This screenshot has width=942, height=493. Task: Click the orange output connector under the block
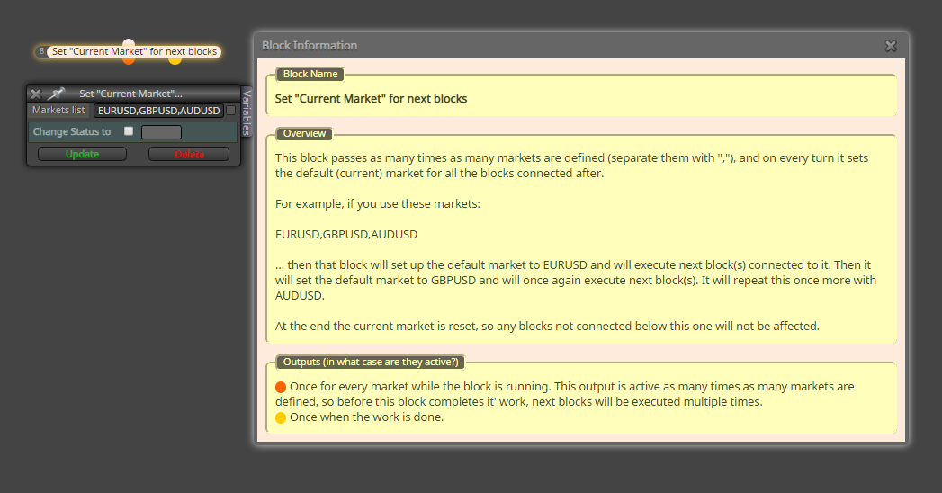coord(129,60)
